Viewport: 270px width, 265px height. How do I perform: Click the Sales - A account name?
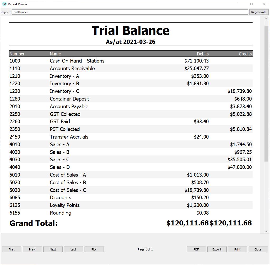click(60, 144)
